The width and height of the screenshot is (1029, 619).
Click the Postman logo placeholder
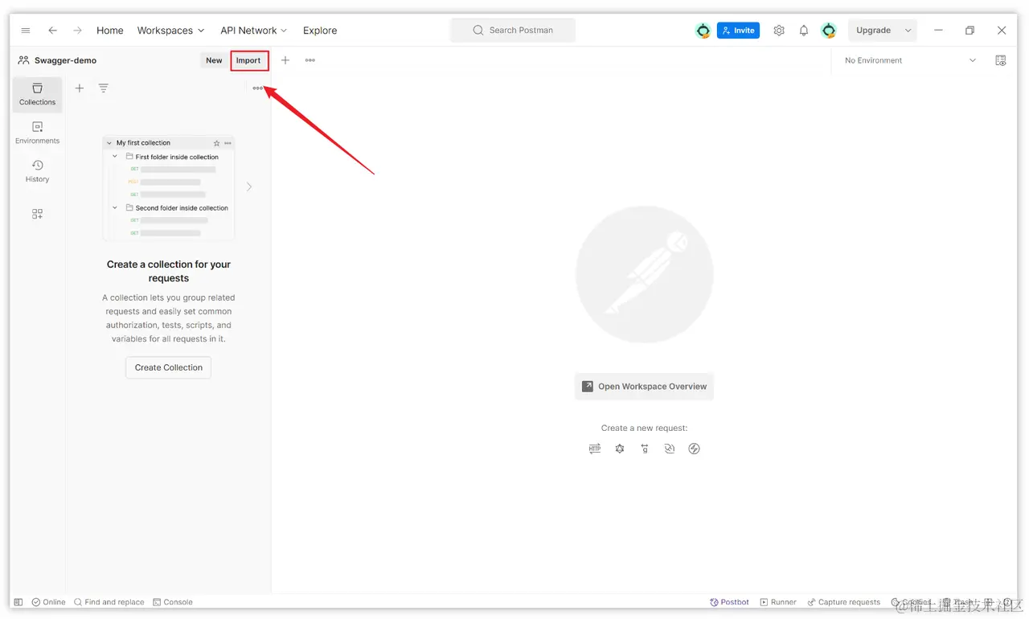tap(644, 274)
